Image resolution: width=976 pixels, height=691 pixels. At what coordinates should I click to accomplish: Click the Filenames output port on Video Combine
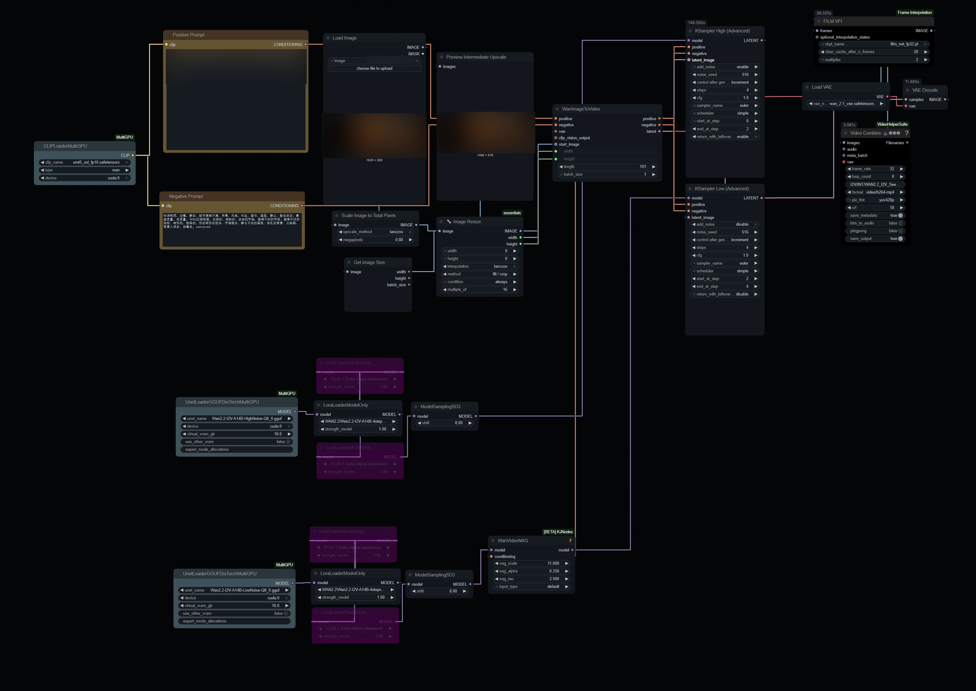tap(907, 143)
